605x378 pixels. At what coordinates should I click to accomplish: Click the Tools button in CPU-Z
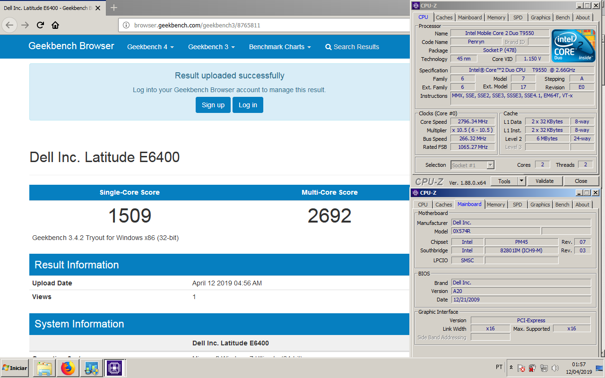click(504, 181)
